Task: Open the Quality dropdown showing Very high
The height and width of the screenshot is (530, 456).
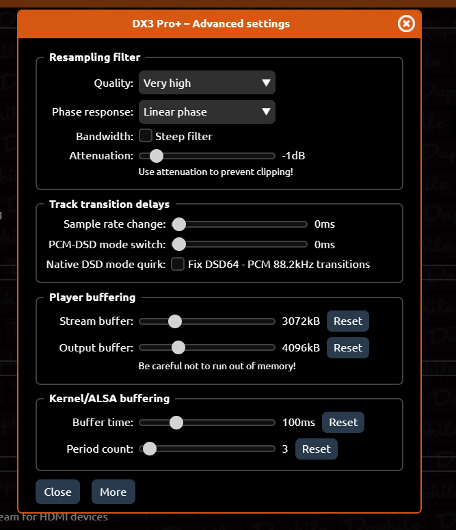Action: 207,83
